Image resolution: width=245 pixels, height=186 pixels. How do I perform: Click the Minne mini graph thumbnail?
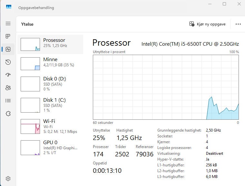[30, 64]
